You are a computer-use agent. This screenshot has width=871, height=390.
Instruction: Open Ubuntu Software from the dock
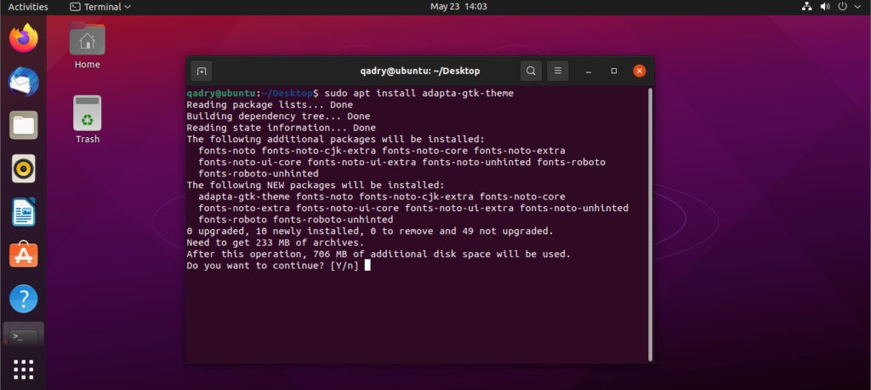[x=23, y=255]
